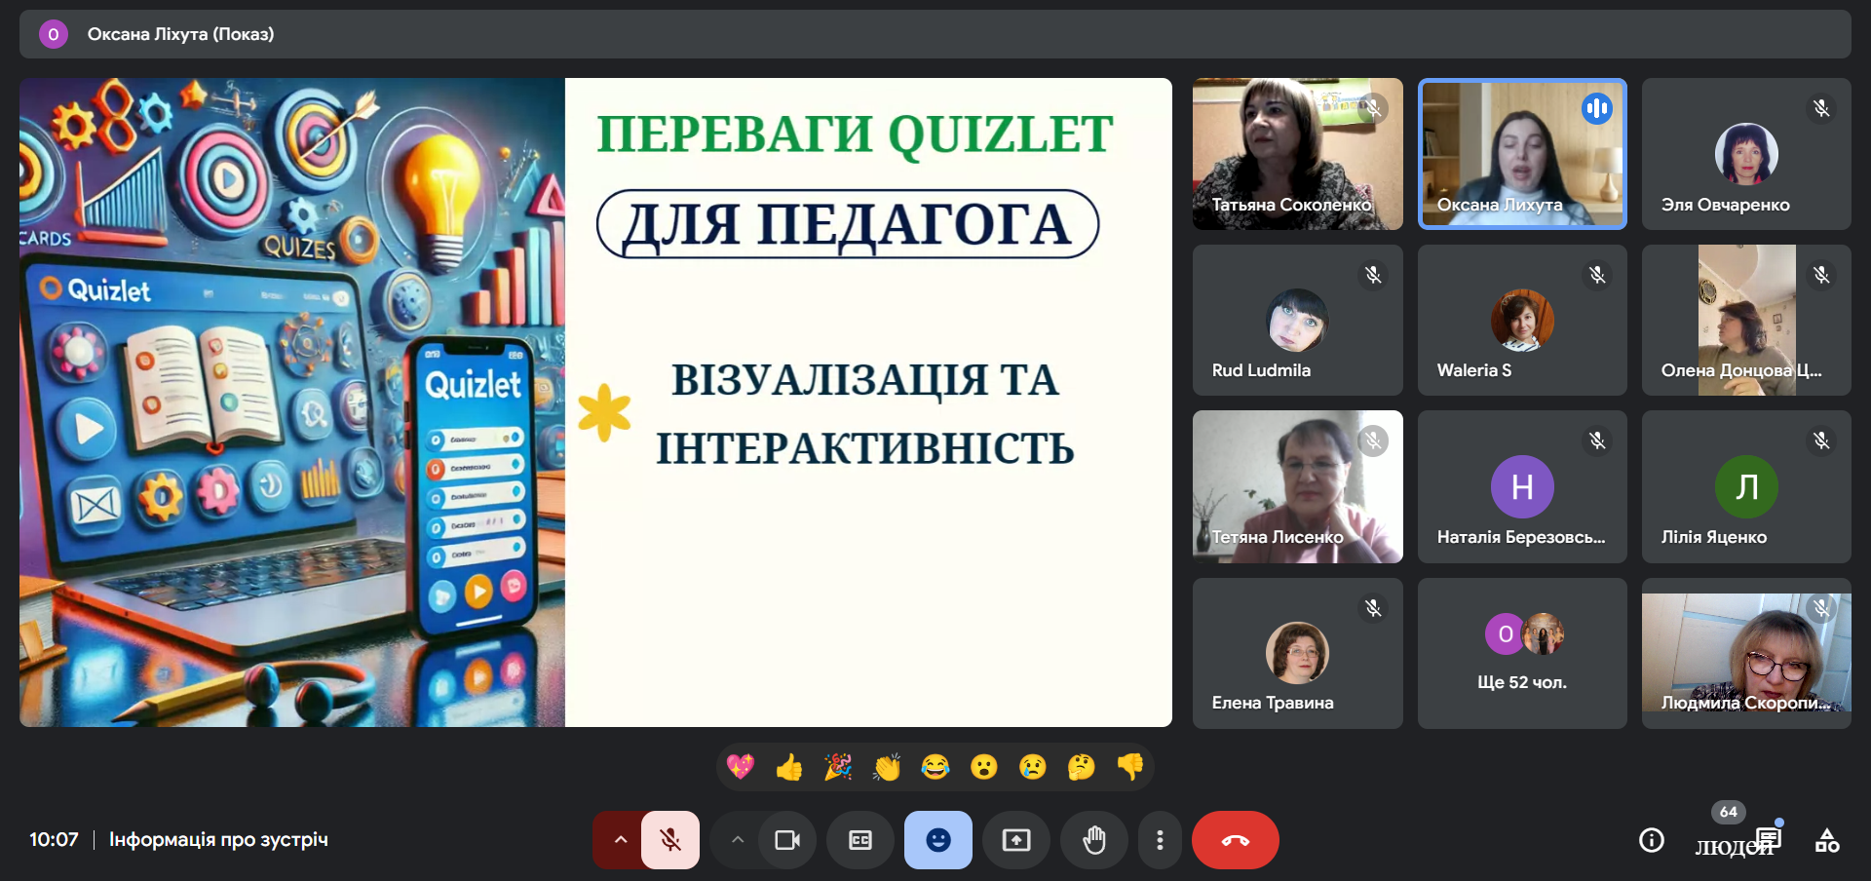Open meeting details info icon
Image resolution: width=1871 pixels, height=881 pixels.
click(1652, 840)
